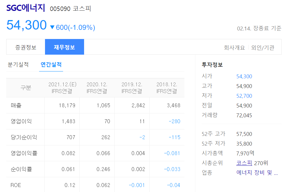The image size is (286, 192).
Task: Click the ROE value -0.001
Action: tap(137, 185)
